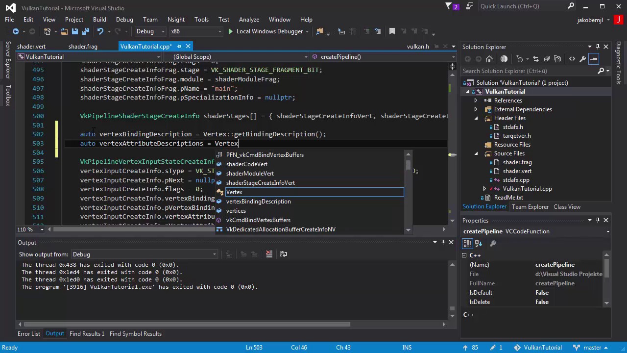
Task: Click Alphabetical sort in Properties panel
Action: [480, 243]
